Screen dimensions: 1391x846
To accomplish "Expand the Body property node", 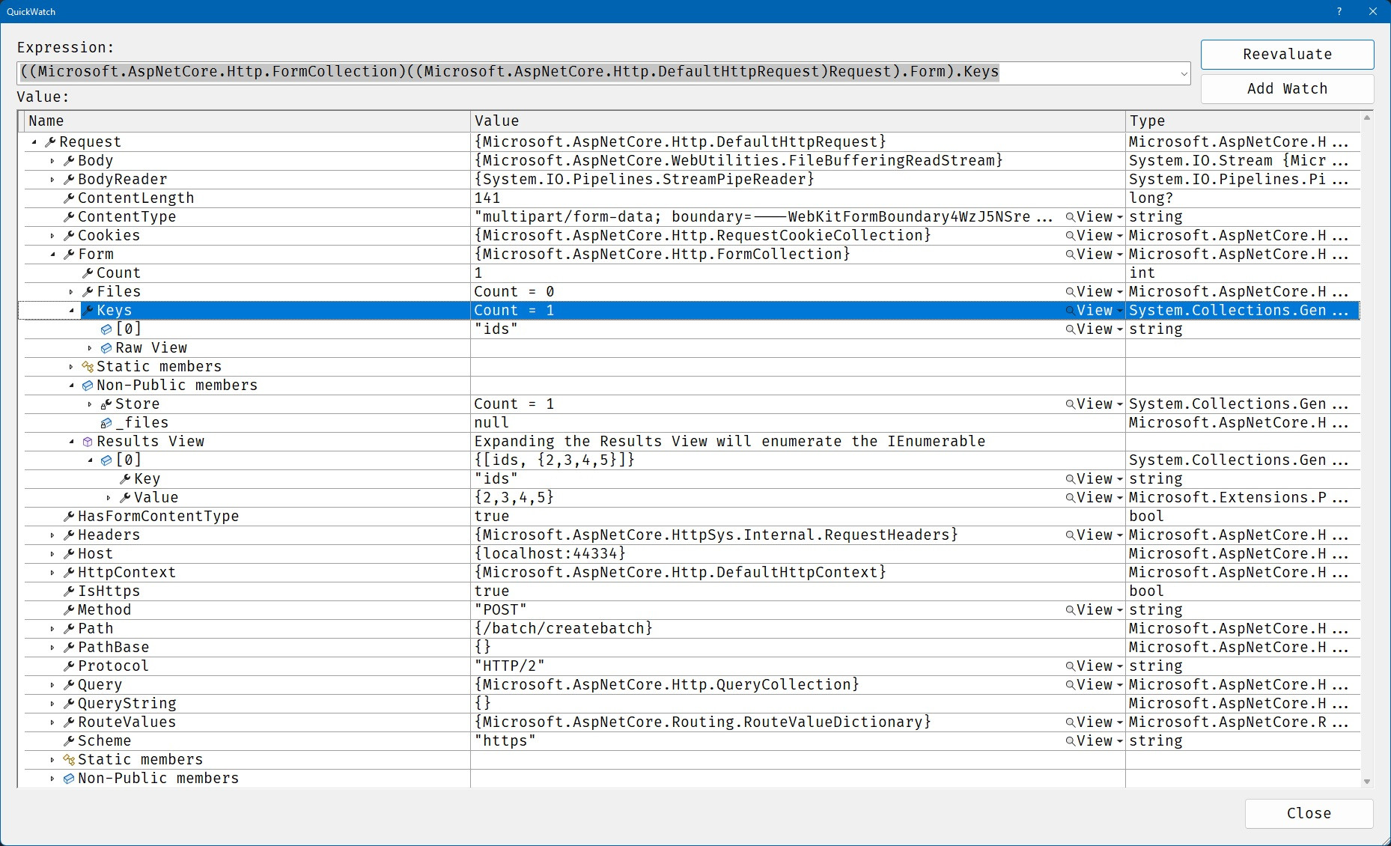I will [x=52, y=161].
